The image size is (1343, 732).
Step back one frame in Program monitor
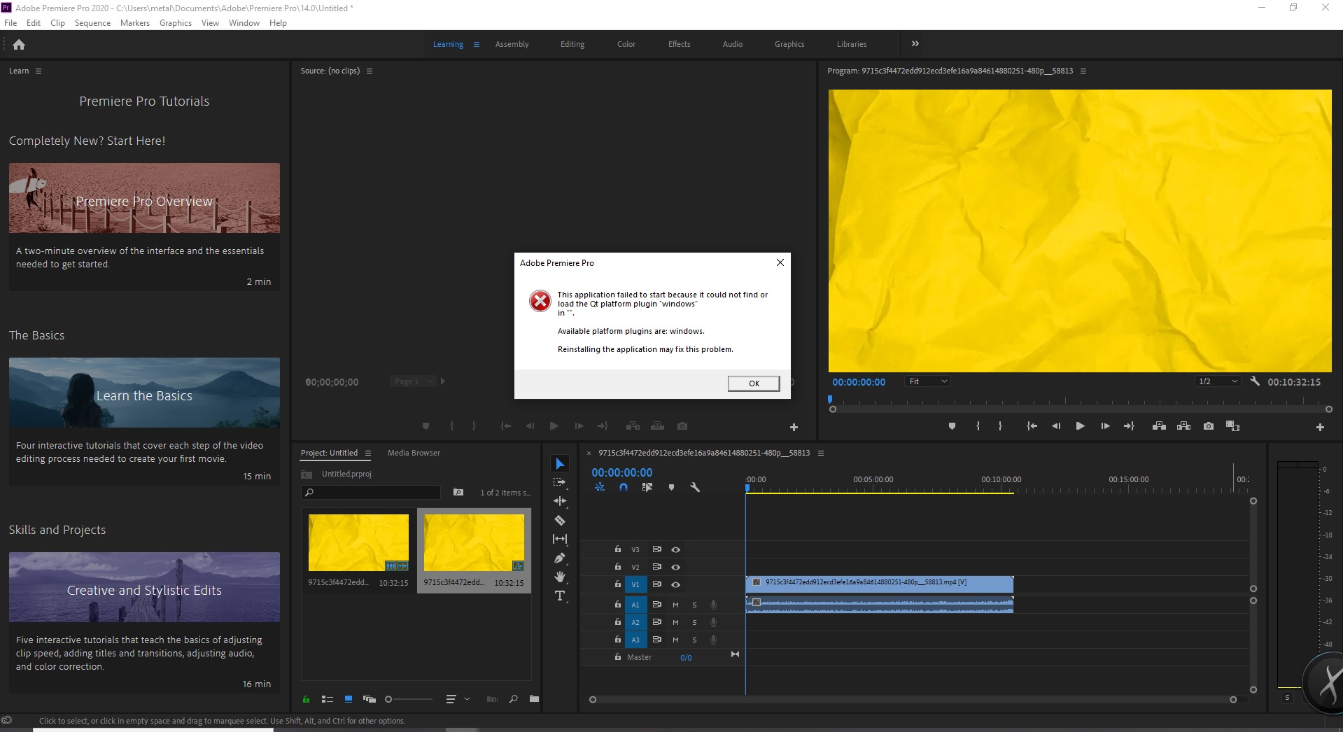tap(1056, 426)
